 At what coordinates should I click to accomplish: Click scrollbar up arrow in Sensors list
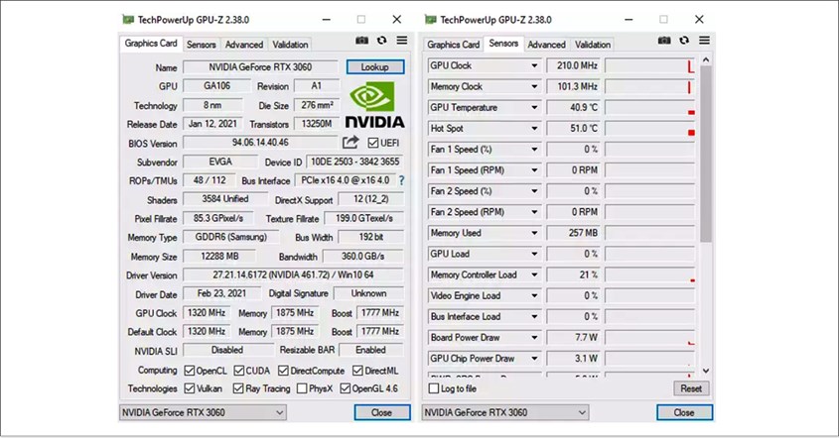coord(706,59)
